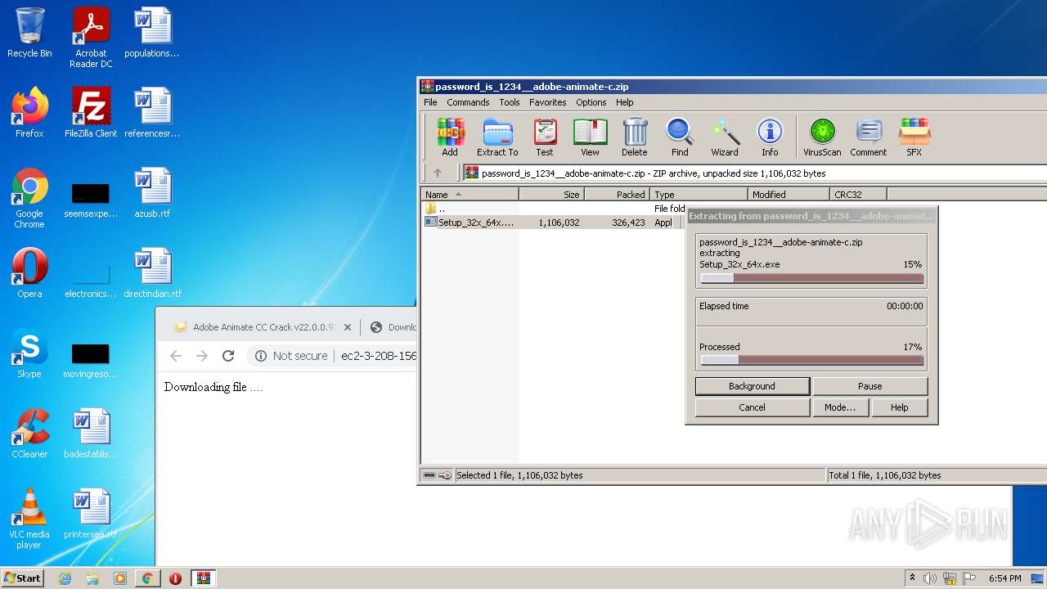Launch Skype desktop shortcut
The image size is (1047, 589).
[x=29, y=353]
